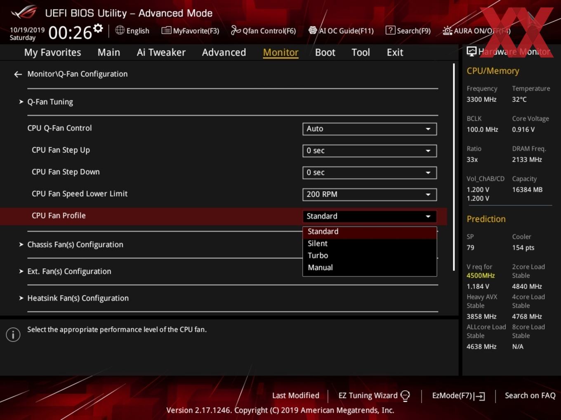Open CPU Fan Step Down dropdown
The height and width of the screenshot is (420, 561).
(370, 173)
